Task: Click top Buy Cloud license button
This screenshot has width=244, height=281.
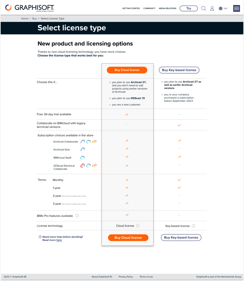Action: (x=127, y=70)
